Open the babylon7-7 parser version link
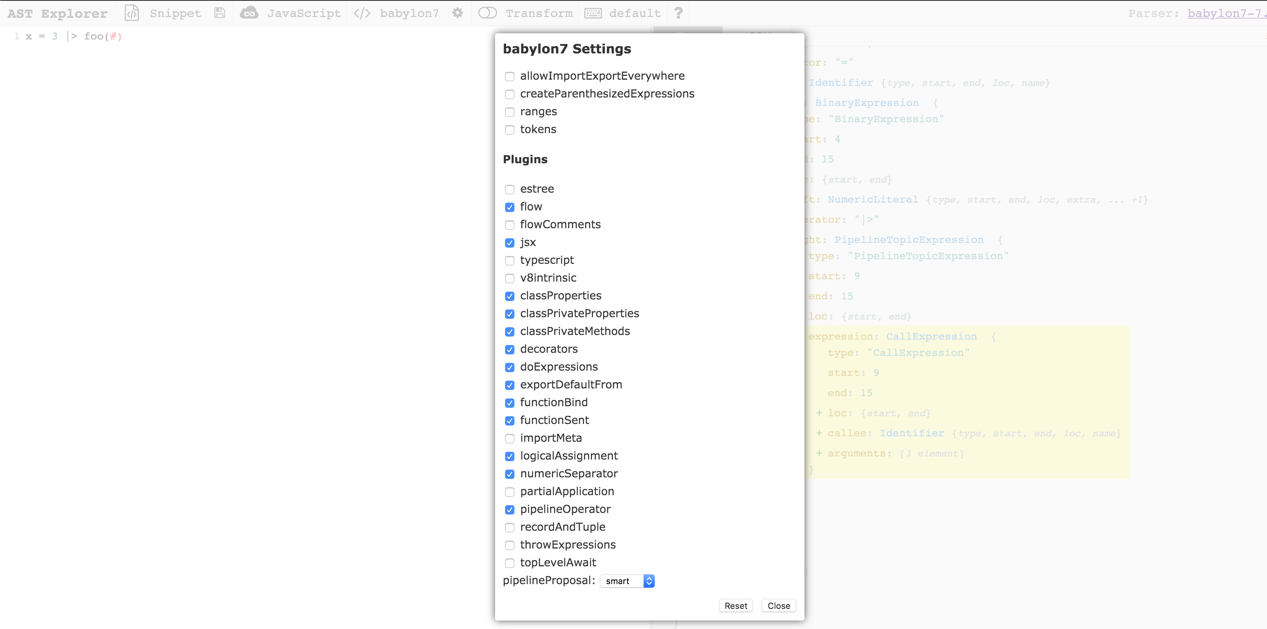 (x=1227, y=13)
